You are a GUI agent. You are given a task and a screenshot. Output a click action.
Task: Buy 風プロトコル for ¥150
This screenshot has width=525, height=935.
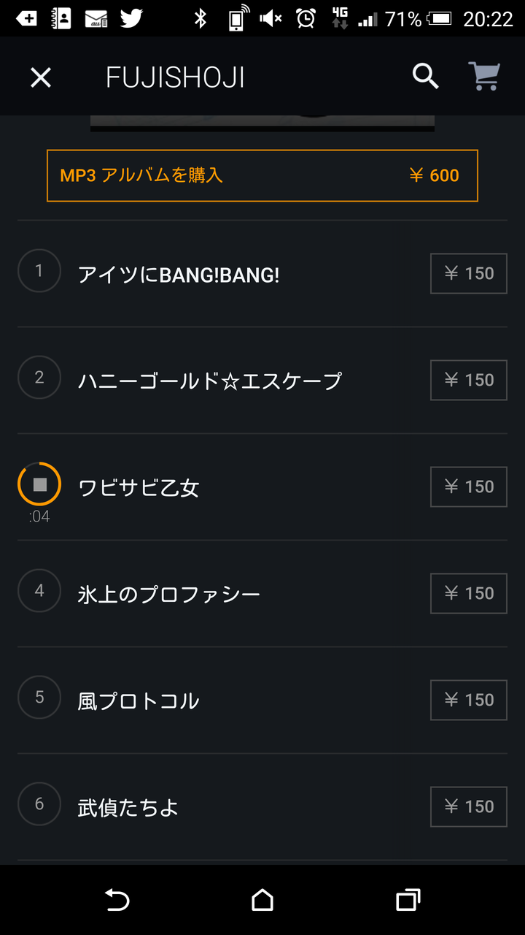pyautogui.click(x=469, y=700)
